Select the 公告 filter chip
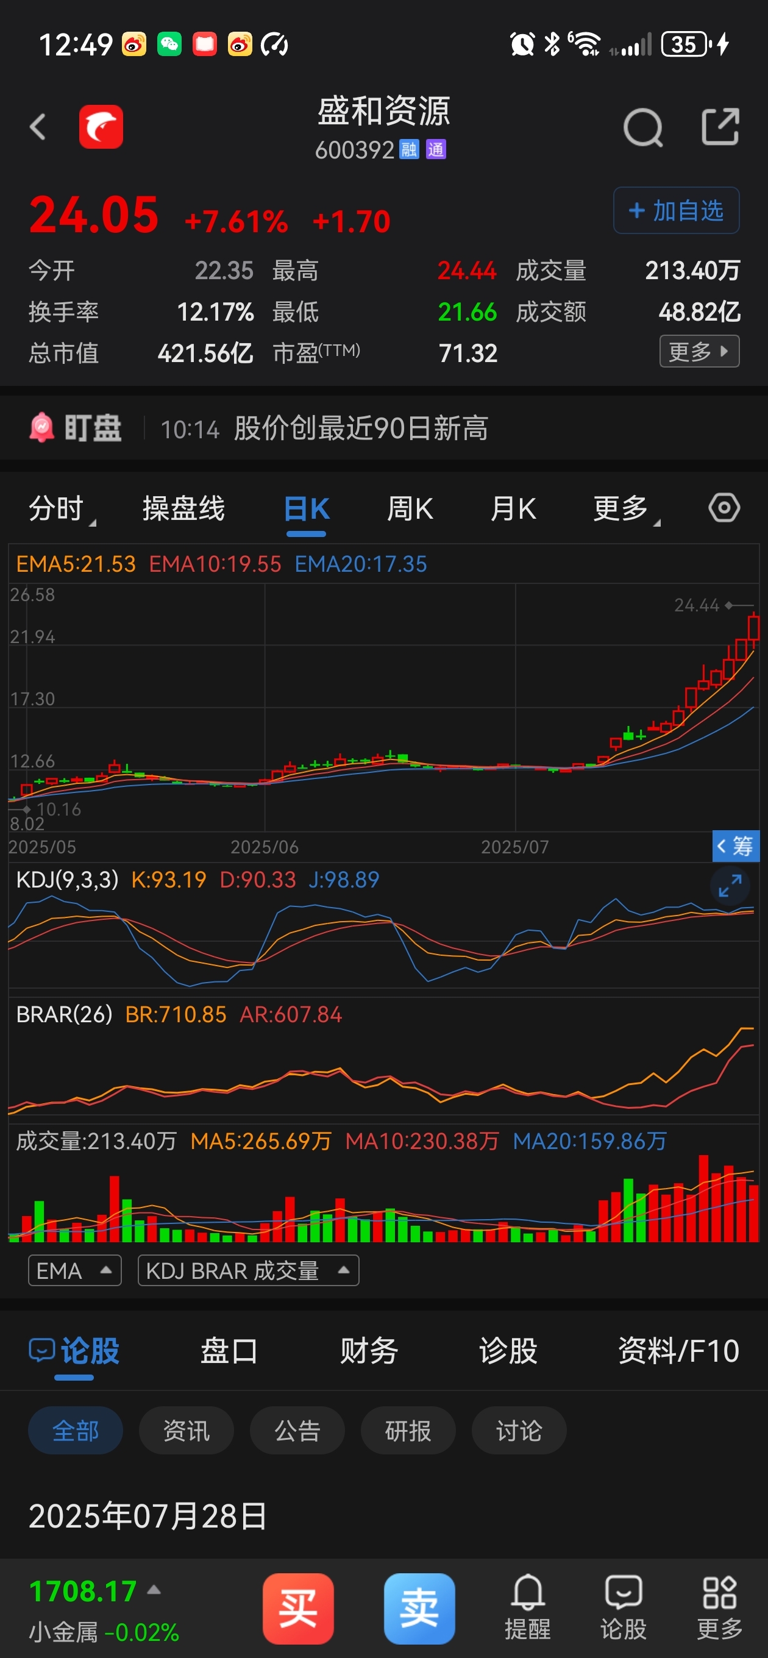768x1658 pixels. 297,1431
